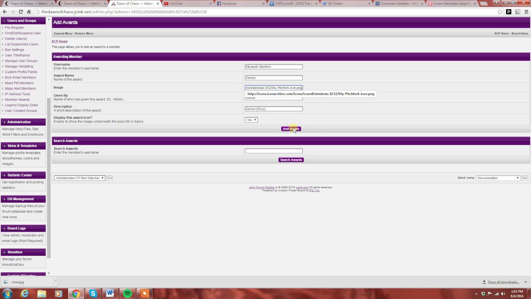Switch to the Screen Recorder Upgrade tab

(x=452, y=3)
